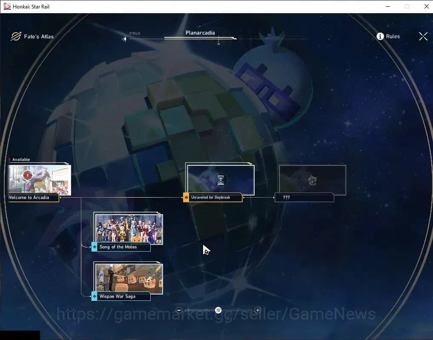Select the Song of the Moles label
Viewport: 433px width, 340px height.
pyautogui.click(x=118, y=247)
